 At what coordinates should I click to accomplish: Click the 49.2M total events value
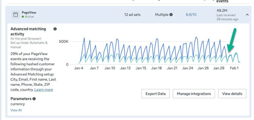click(222, 10)
